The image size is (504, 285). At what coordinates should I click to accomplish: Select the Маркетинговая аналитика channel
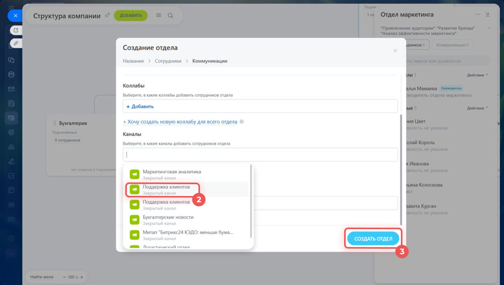point(172,174)
